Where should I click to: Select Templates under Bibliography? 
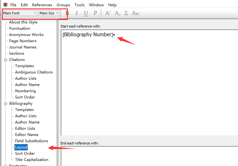(25, 110)
